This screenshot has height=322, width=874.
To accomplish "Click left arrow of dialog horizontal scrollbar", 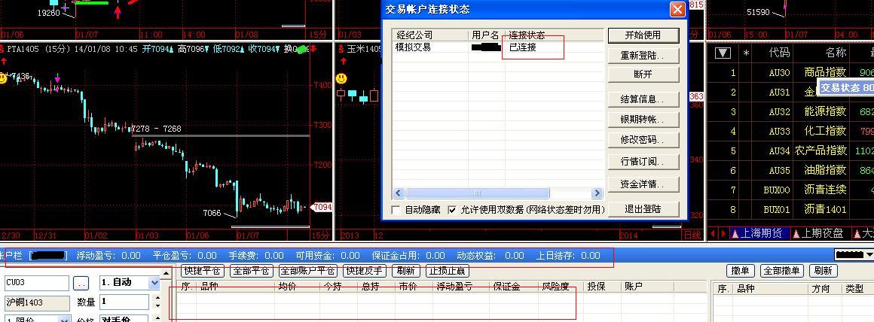I will click(x=399, y=193).
